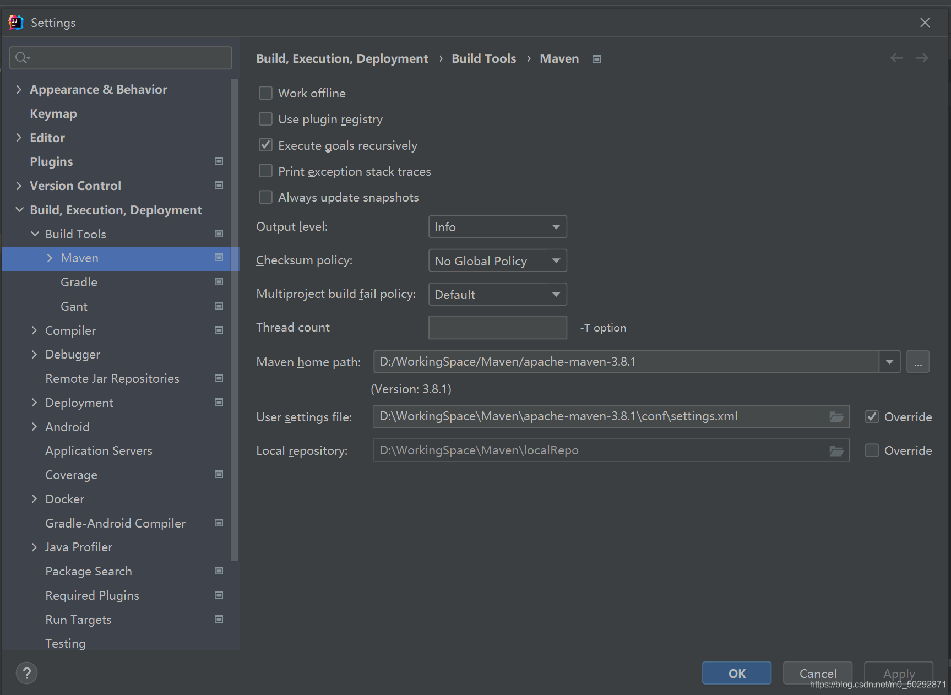
Task: Check Override for Local repository
Action: [872, 450]
